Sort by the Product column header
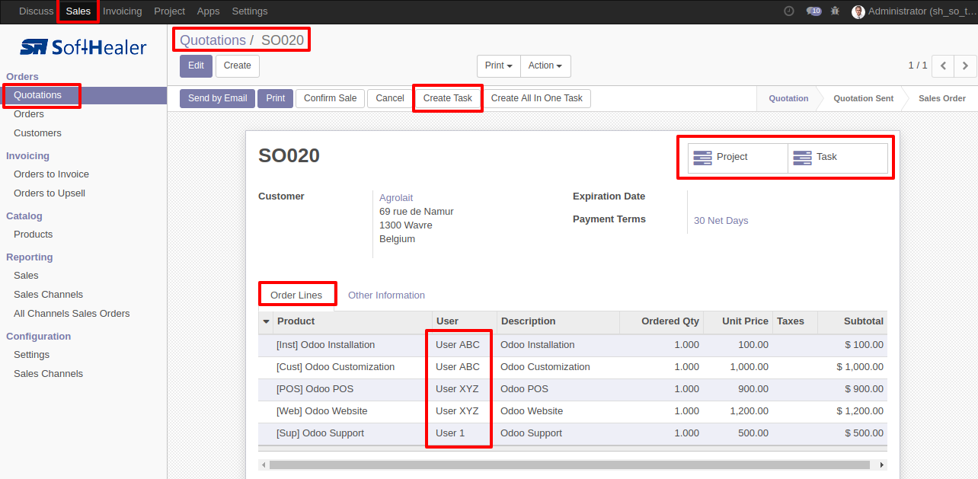The height and width of the screenshot is (479, 978). click(x=353, y=321)
